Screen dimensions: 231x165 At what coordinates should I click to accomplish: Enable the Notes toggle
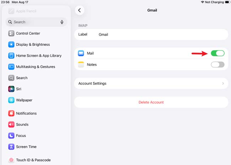point(217,64)
